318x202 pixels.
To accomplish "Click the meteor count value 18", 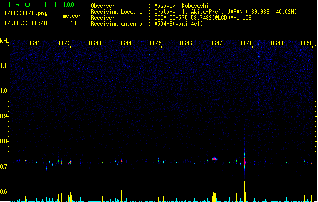I will coord(73,23).
